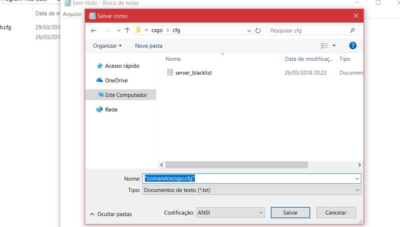Viewport: 400px width, 227px height.
Task: Click the Cancelar button
Action: tap(336, 213)
